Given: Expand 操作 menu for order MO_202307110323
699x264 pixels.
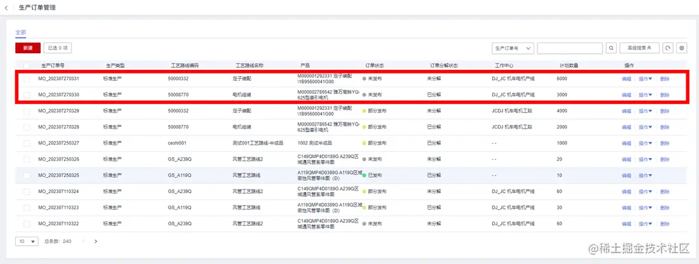Looking at the screenshot, I should (x=645, y=208).
